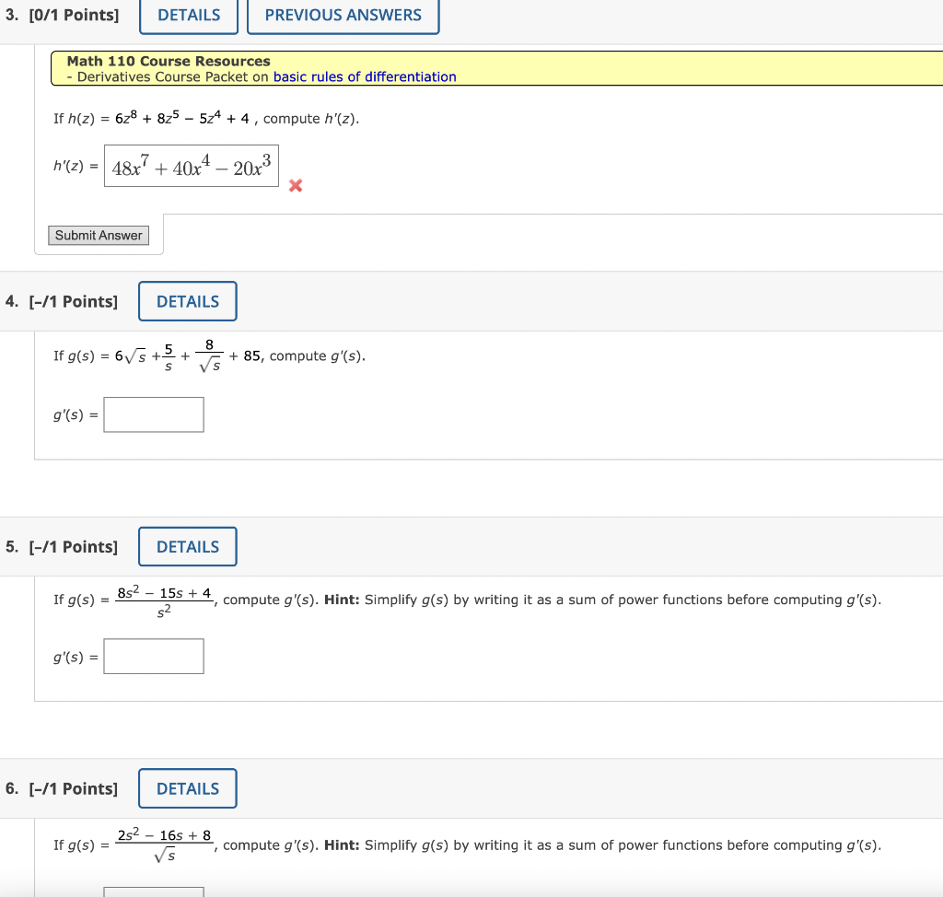Click the empty g'(s) answer box in problem 4

[x=153, y=414]
